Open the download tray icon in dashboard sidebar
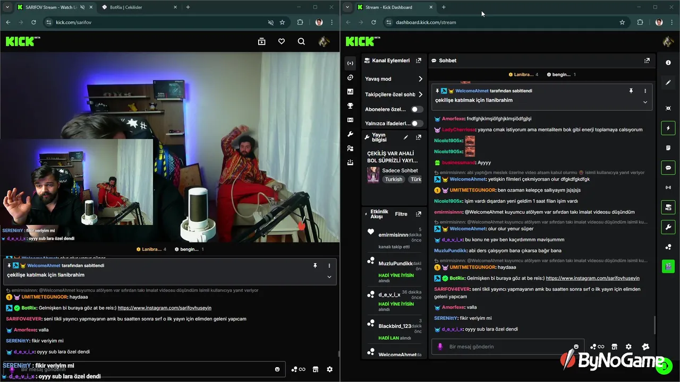The height and width of the screenshot is (382, 680). [350, 162]
